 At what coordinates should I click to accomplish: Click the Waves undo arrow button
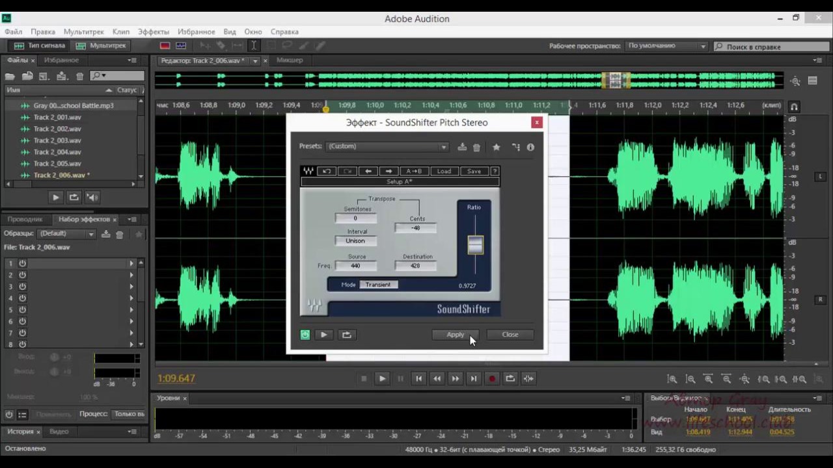(327, 171)
